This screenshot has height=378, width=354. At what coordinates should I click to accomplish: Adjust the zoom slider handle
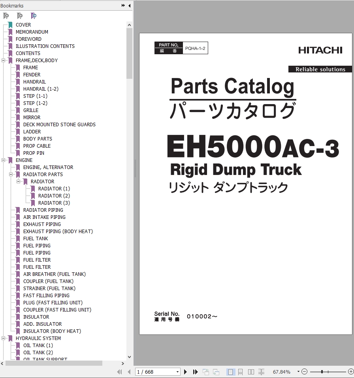322,372
